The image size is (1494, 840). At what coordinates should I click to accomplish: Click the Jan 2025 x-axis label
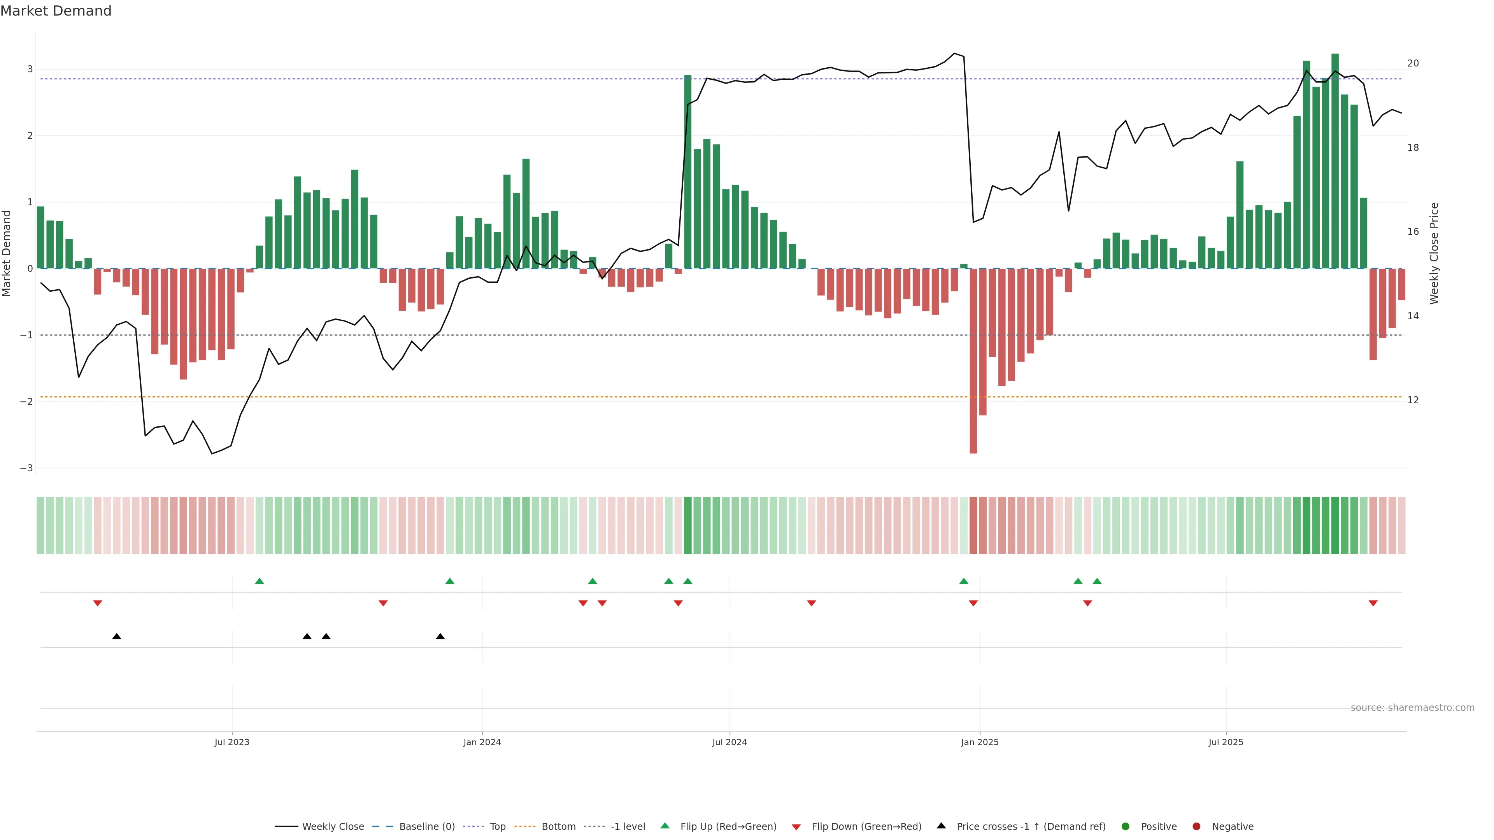(980, 742)
